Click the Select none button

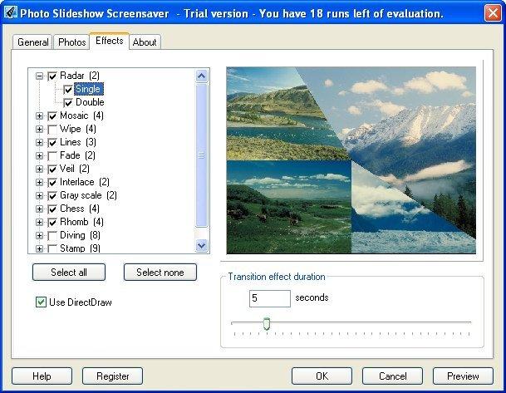(160, 273)
